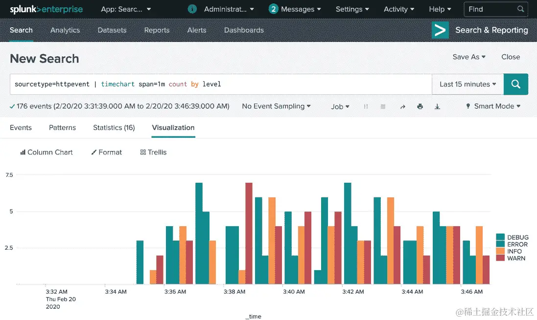Change the Last 15 minutes time range
Screen dimensions: 537x320
point(468,84)
